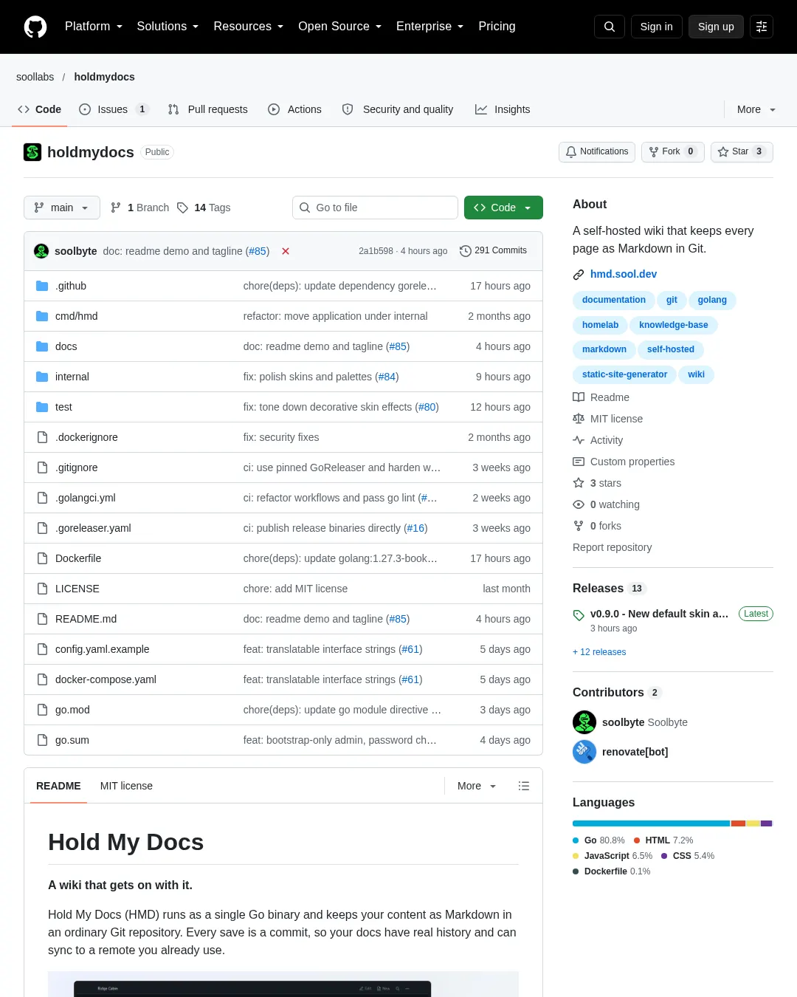Click the self-hosted topic tag
Viewport: 797px width, 997px height.
671,349
